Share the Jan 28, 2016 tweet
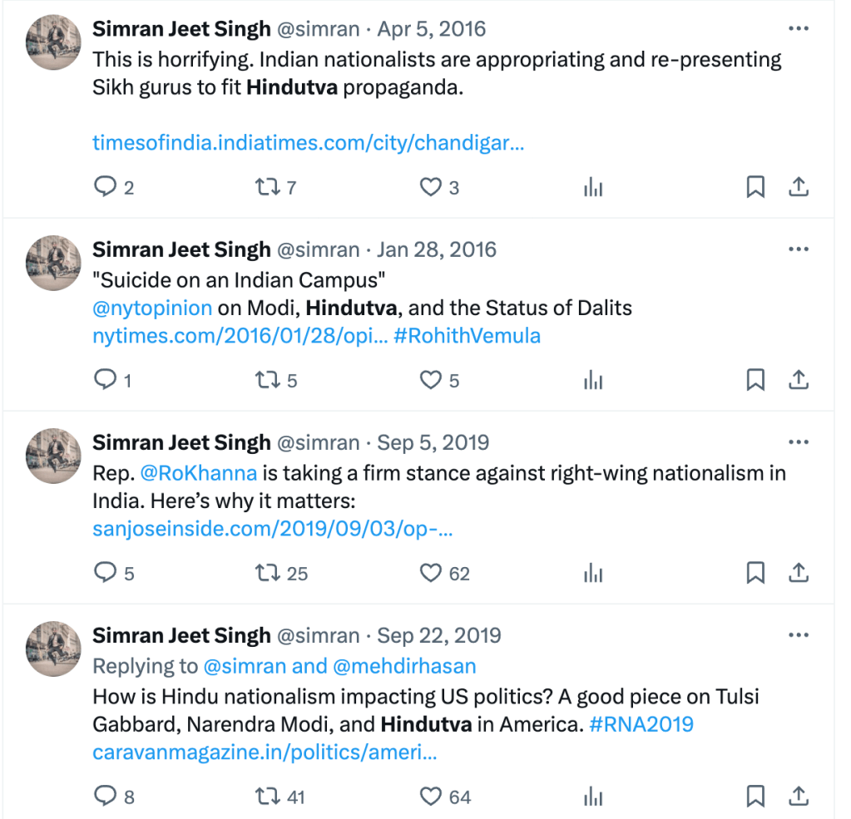851x819 pixels. (799, 380)
